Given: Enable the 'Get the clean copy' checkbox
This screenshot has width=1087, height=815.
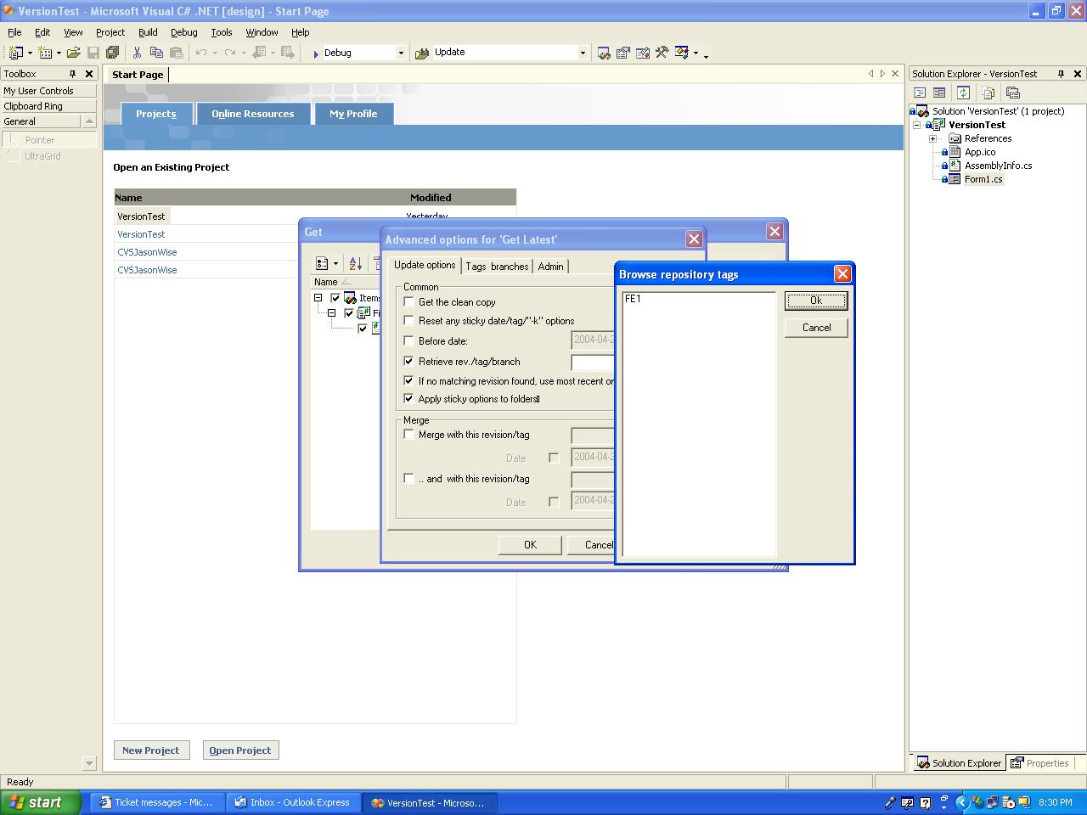Looking at the screenshot, I should 409,301.
